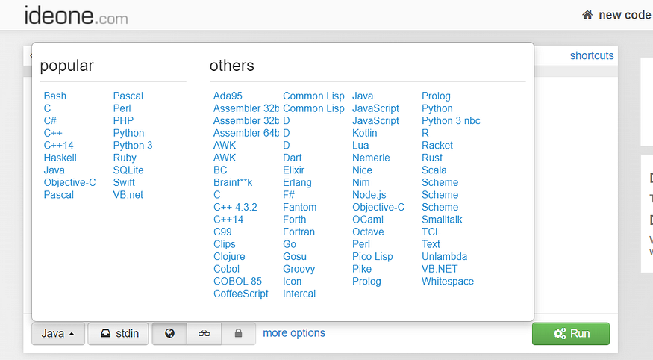Choose Brainf**k language option
Image resolution: width=653 pixels, height=360 pixels.
pyautogui.click(x=233, y=182)
